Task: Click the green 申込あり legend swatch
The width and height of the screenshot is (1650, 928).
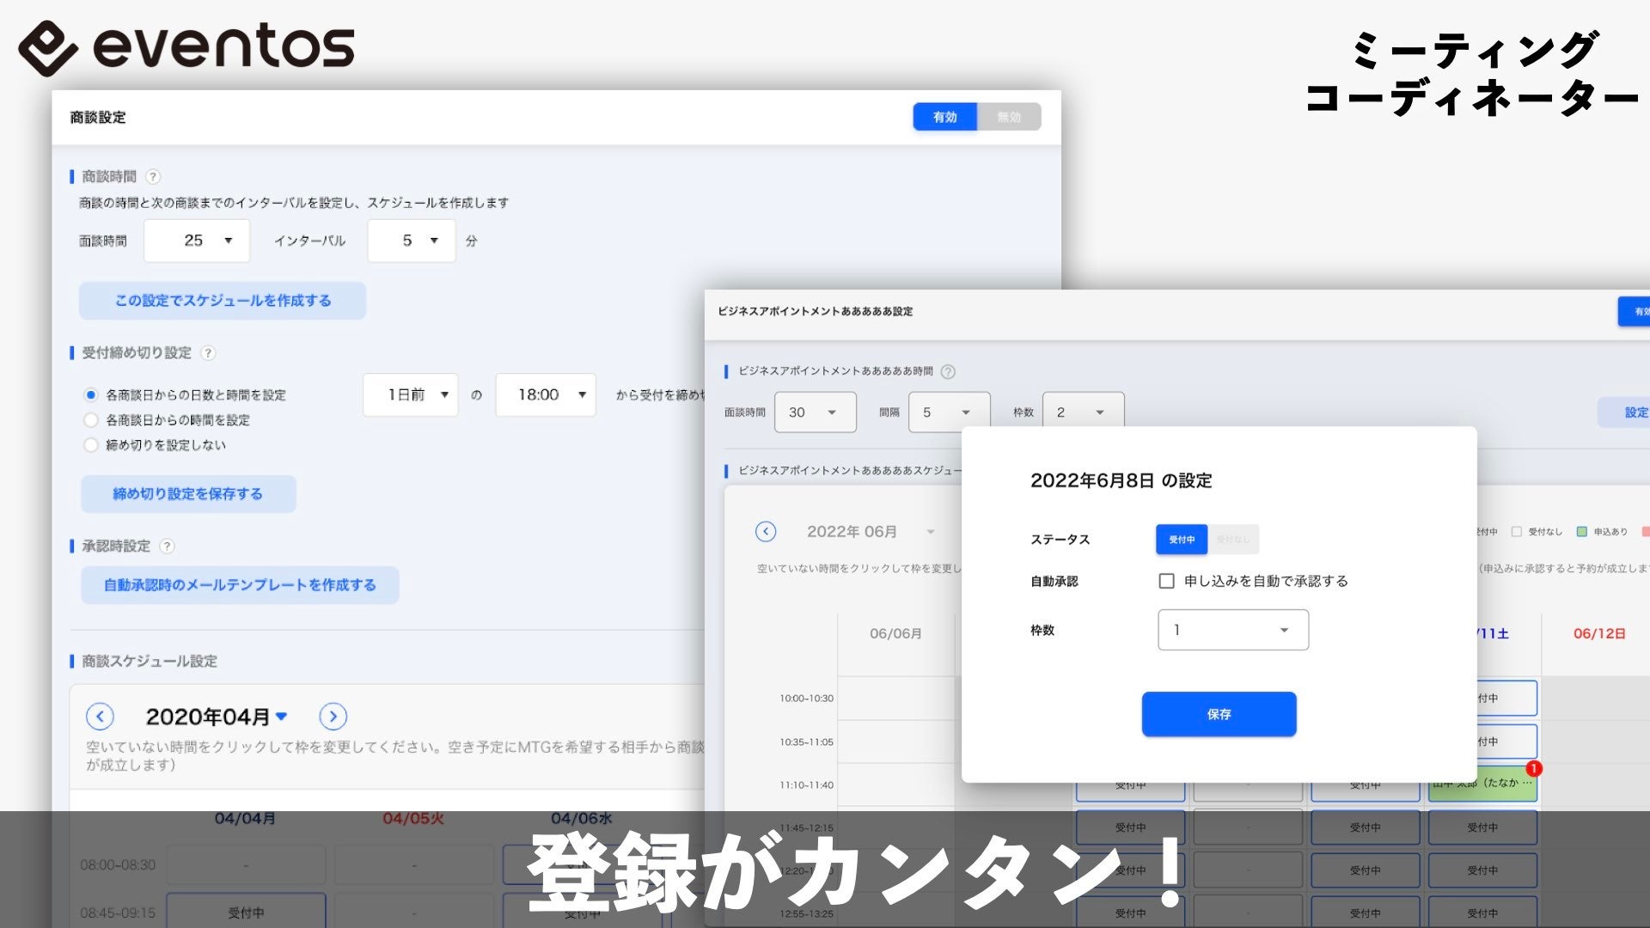Action: [x=1581, y=532]
